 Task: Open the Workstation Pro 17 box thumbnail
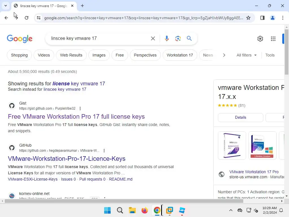pos(232,146)
